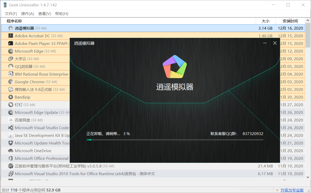The width and height of the screenshot is (311, 193).
Task: Click the Visual Studio 2010 Tools icon
Action: point(10,174)
